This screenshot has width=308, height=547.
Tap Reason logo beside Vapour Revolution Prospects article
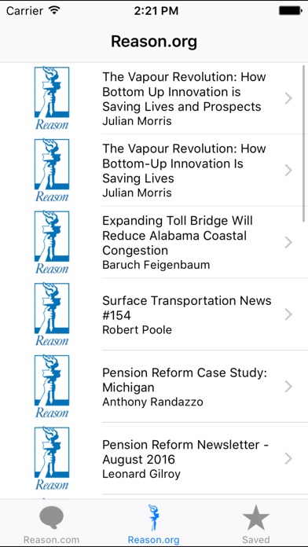coord(52,98)
